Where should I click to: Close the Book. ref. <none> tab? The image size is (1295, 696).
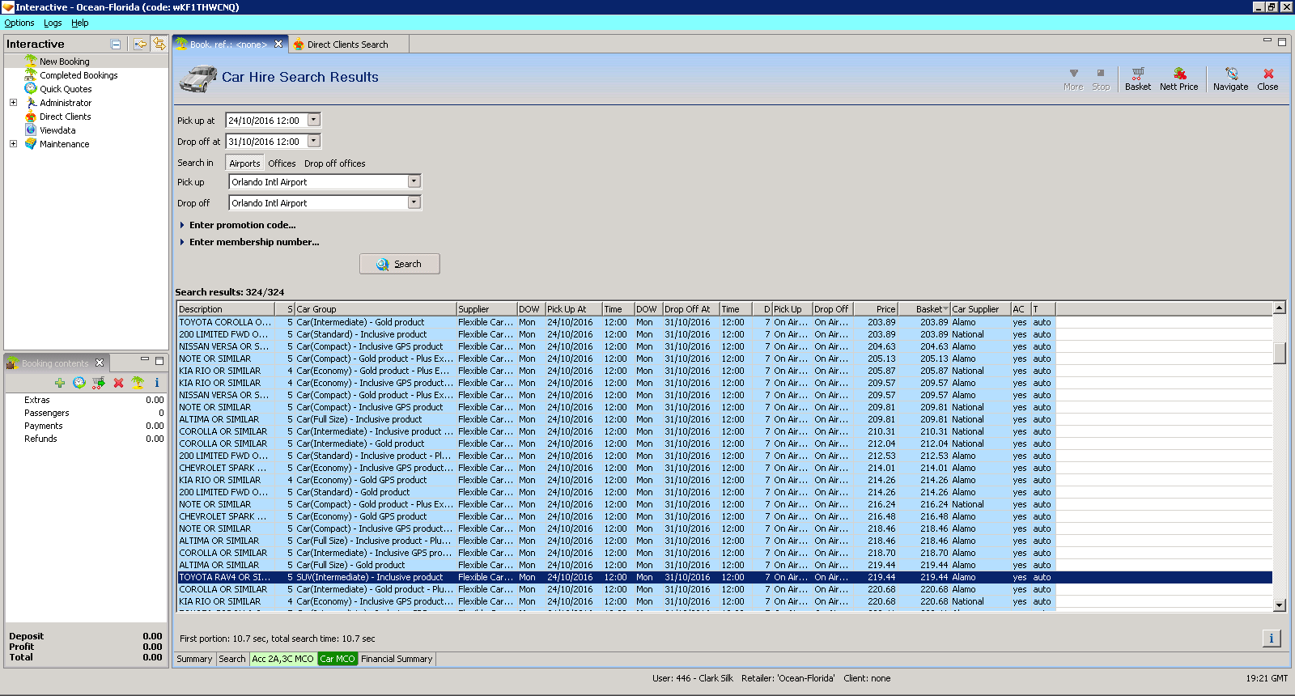click(x=278, y=45)
